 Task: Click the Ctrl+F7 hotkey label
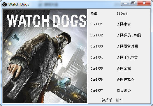tap(96, 91)
